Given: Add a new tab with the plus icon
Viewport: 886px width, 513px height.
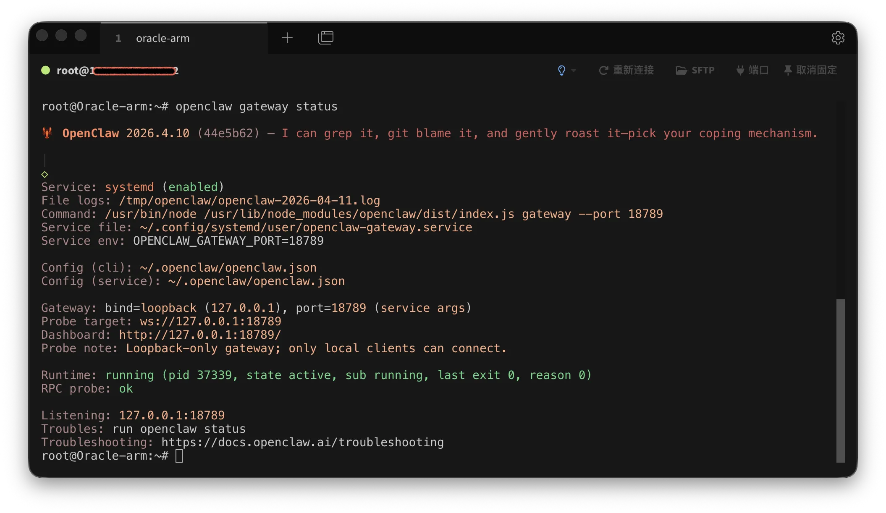Looking at the screenshot, I should pyautogui.click(x=287, y=38).
